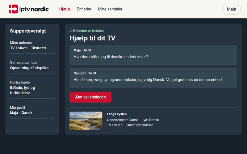Click the Maja profile button
The image size is (247, 154).
231,9
